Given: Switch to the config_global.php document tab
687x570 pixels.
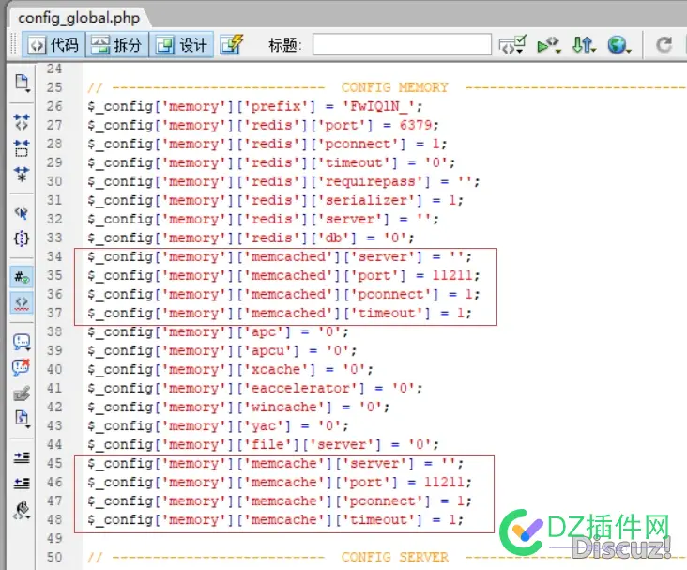Looking at the screenshot, I should point(79,18).
